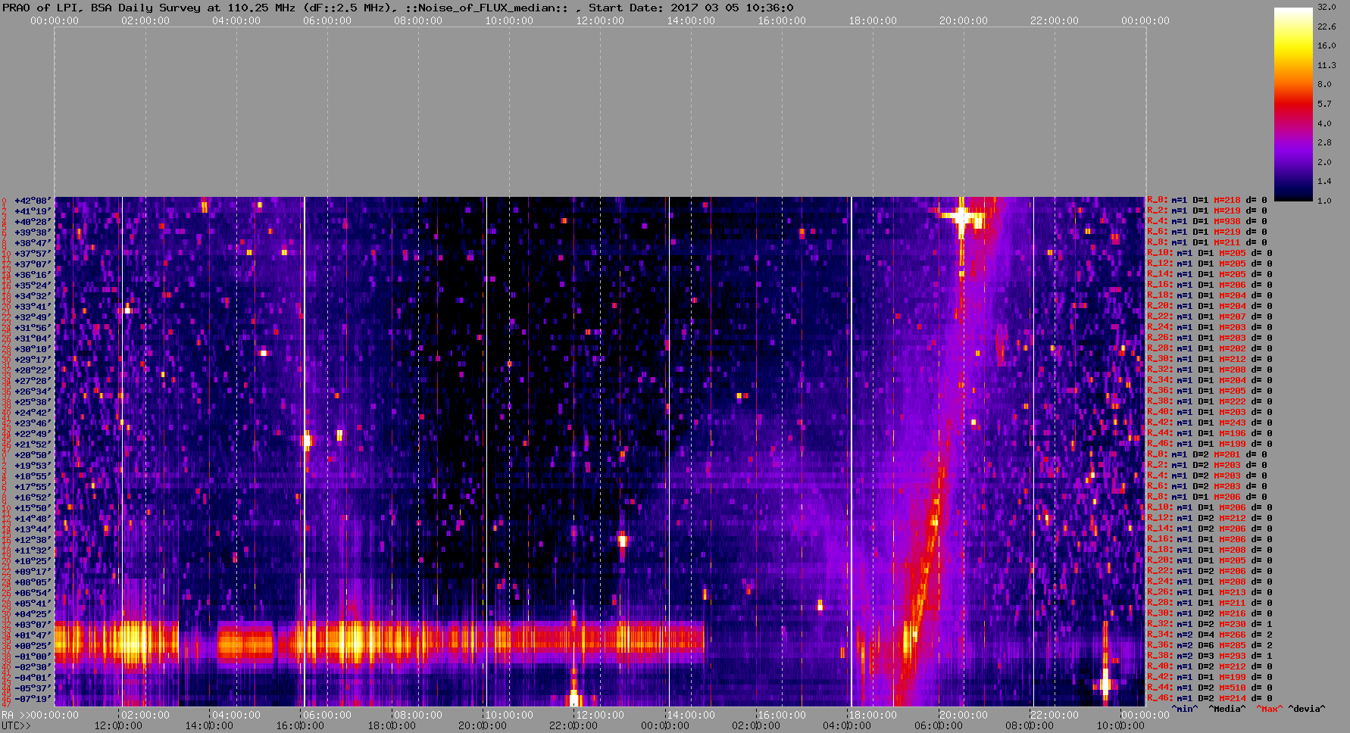The image size is (1350, 733).
Task: Click 12:00:00 on the bottom RA axis
Action: [x=600, y=715]
